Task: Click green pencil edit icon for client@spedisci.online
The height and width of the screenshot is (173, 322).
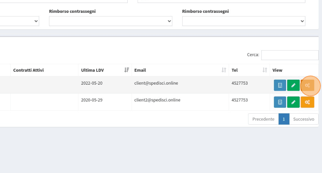Action: (293, 85)
